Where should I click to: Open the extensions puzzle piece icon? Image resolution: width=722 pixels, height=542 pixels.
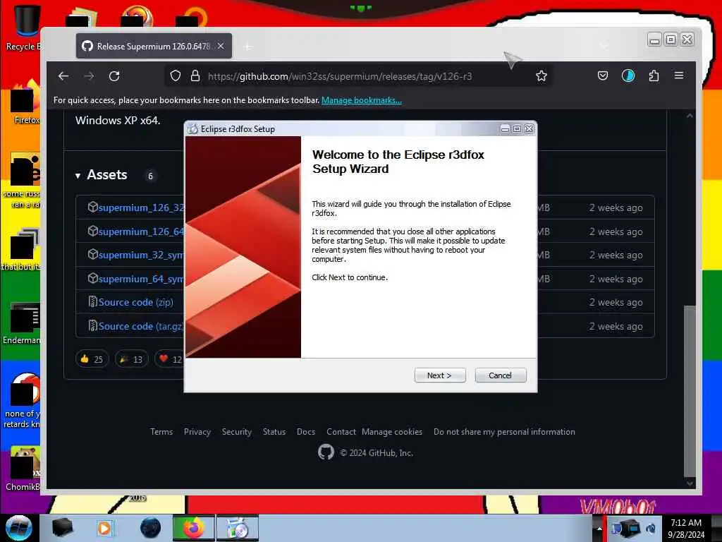pyautogui.click(x=654, y=76)
